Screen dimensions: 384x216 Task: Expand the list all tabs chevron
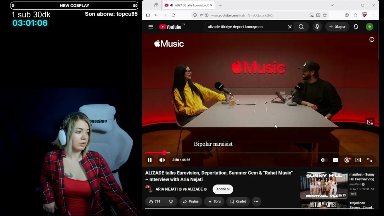(332, 5)
